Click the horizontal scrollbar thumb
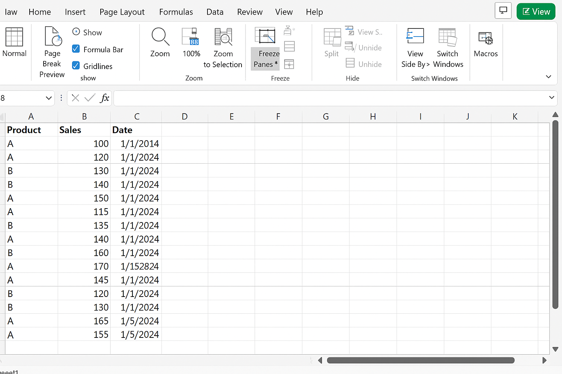The height and width of the screenshot is (374, 562). pos(420,360)
